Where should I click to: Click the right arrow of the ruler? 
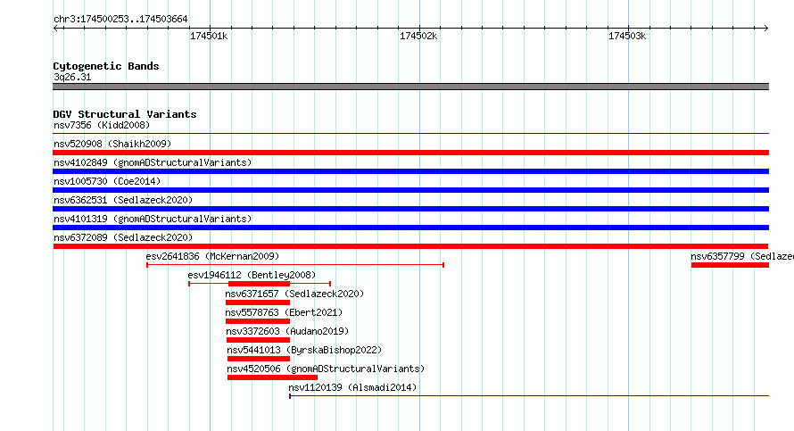pos(765,28)
